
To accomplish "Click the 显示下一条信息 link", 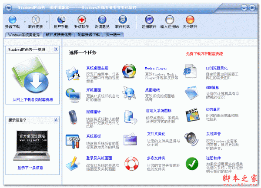I will (x=30, y=168).
